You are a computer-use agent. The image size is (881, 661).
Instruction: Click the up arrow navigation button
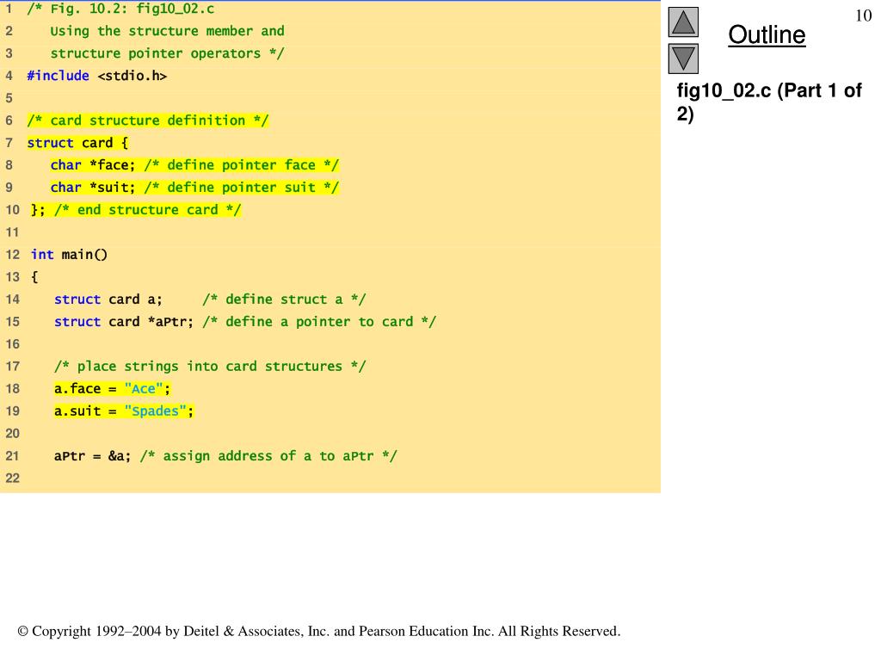click(683, 22)
